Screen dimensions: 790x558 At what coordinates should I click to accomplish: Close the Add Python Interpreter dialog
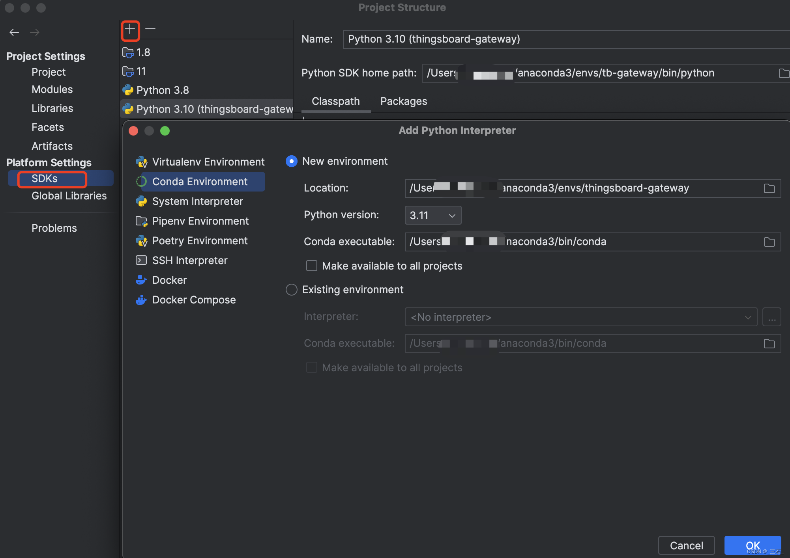click(x=133, y=131)
